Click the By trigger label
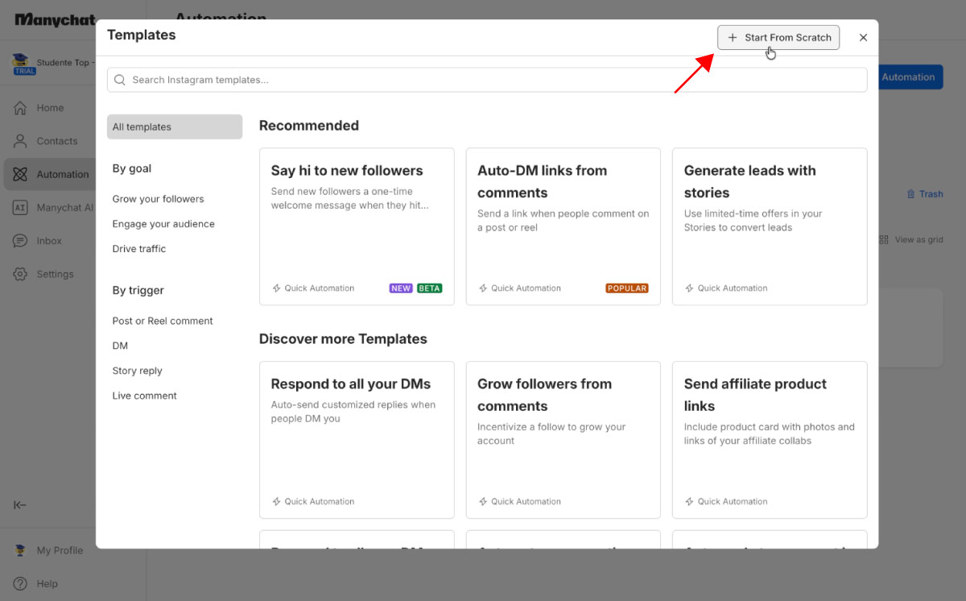Screen dimensions: 966x601 138,290
